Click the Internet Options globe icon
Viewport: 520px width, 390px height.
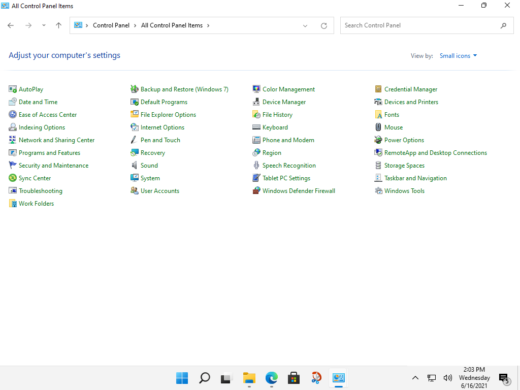(x=134, y=127)
